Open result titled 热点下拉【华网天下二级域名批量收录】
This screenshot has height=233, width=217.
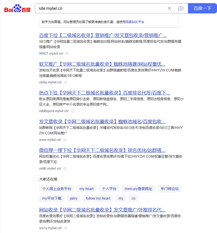point(105,93)
